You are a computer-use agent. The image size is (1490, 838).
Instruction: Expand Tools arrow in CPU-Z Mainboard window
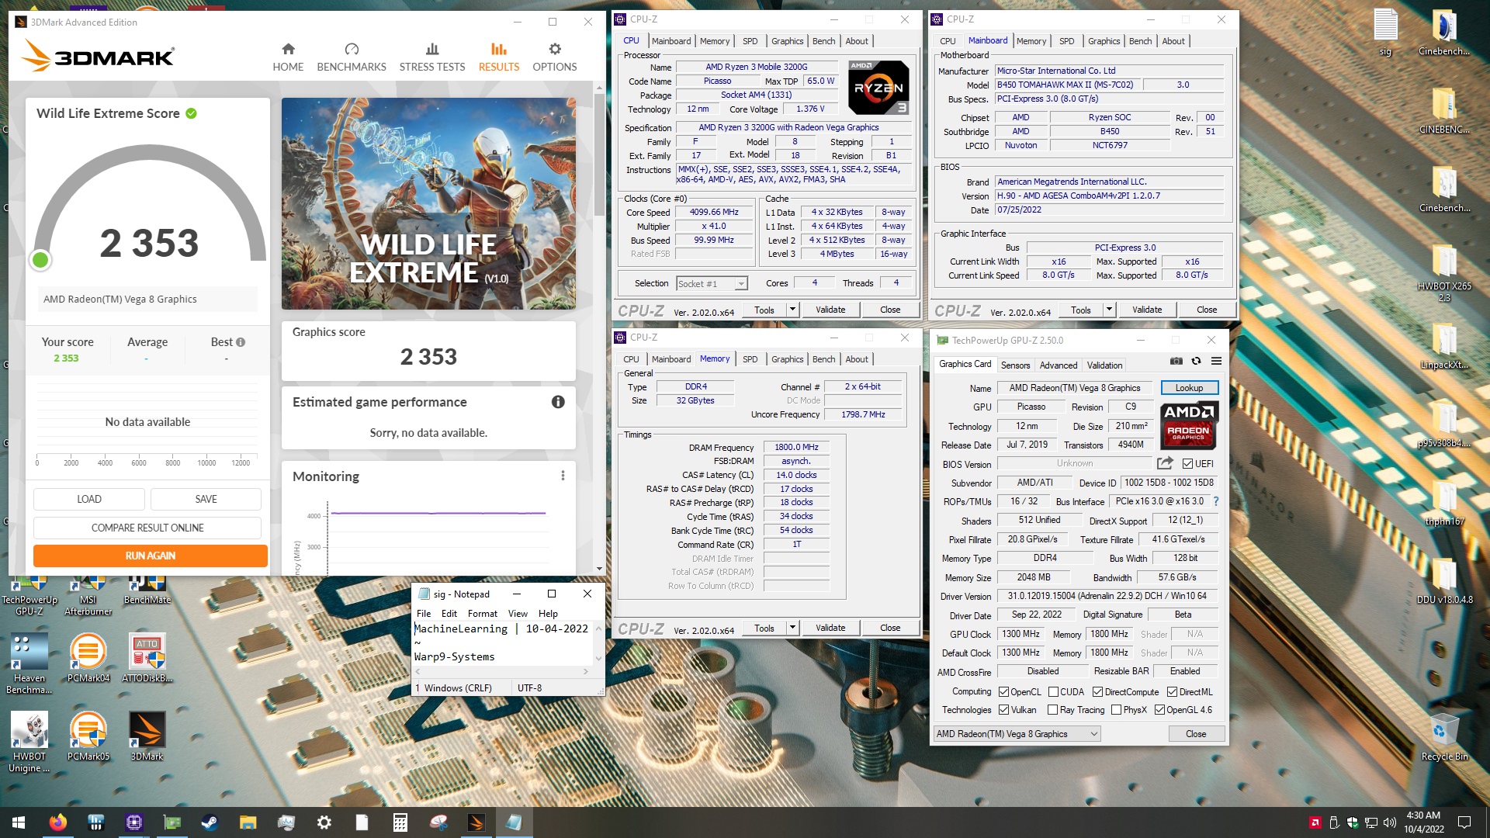pyautogui.click(x=1109, y=310)
